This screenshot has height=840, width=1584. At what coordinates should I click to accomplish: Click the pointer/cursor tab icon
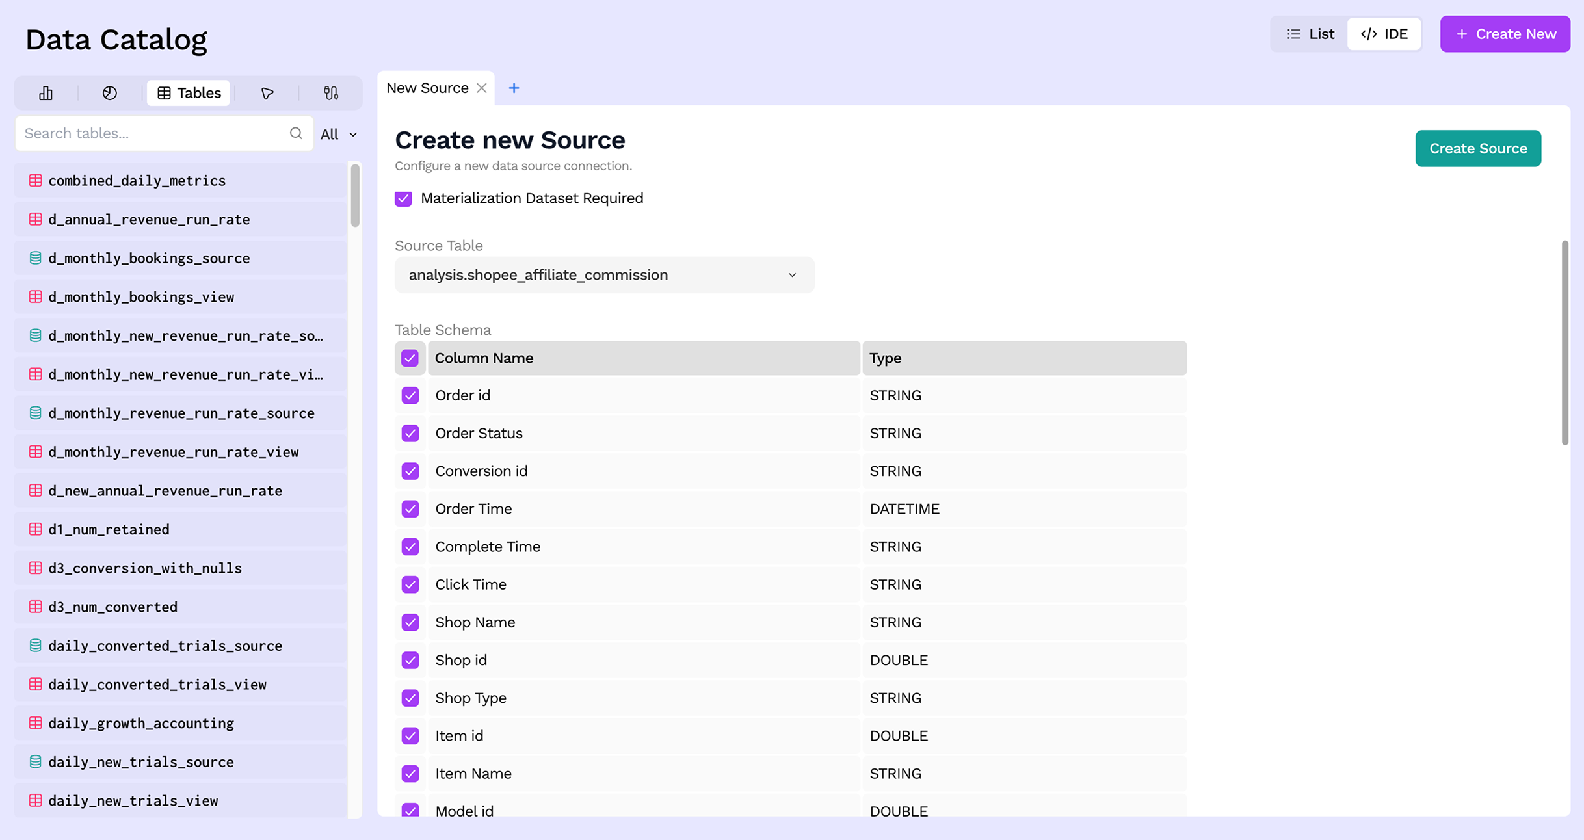pos(267,93)
